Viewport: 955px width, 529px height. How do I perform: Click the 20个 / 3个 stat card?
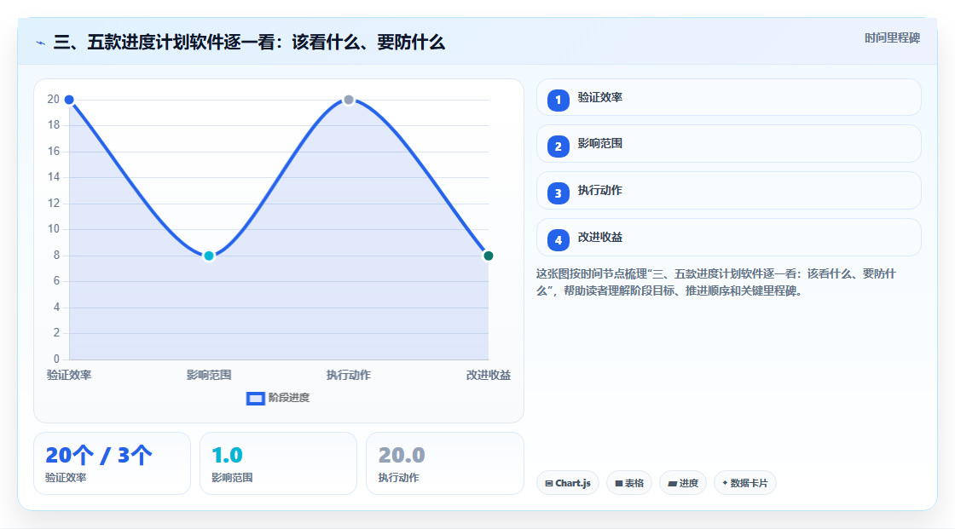[x=112, y=463]
